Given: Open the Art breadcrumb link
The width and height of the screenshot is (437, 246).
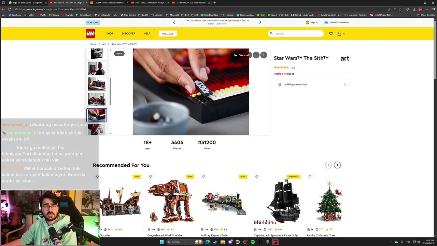Looking at the screenshot, I should click(104, 44).
